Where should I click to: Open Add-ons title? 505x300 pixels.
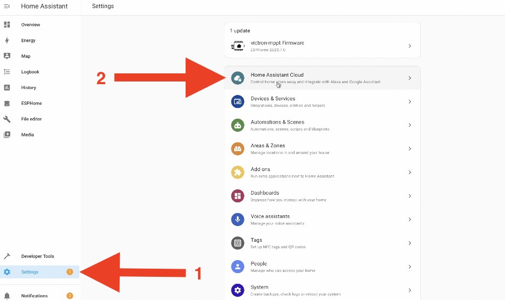tap(260, 169)
